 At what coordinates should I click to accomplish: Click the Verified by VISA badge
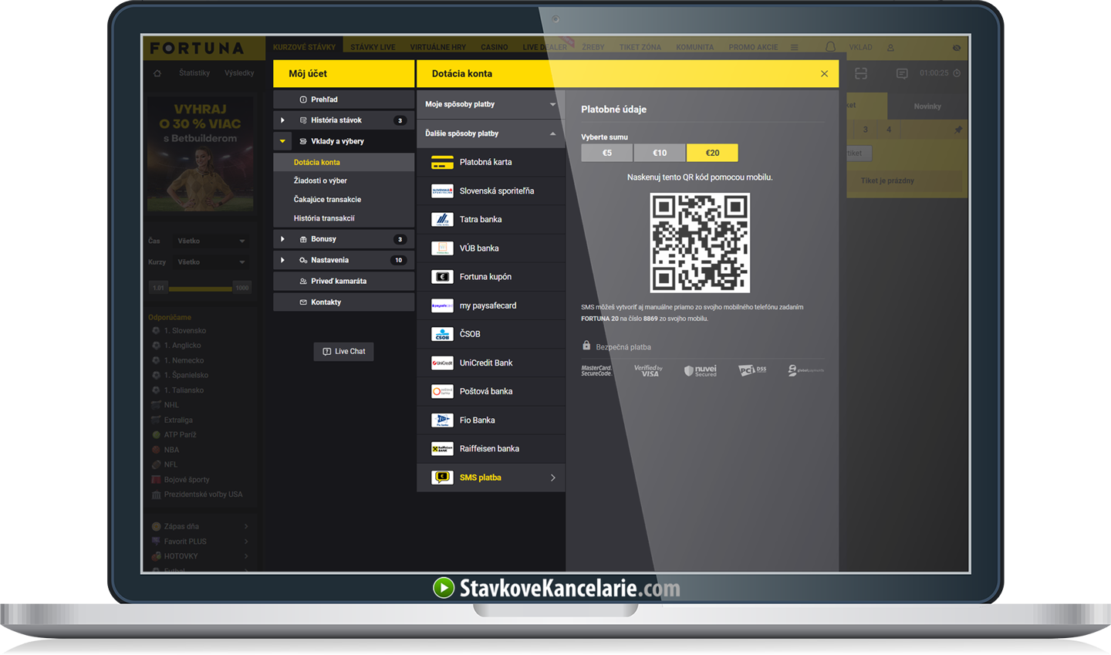pos(648,370)
